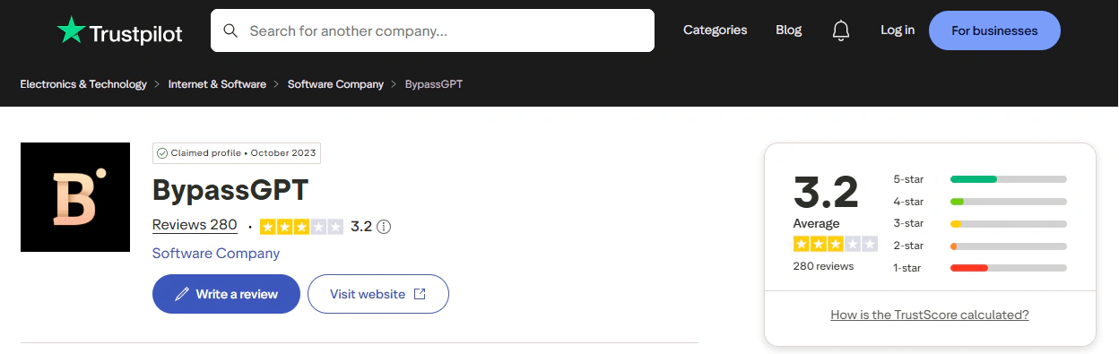Click the Write a review button
Image resolution: width=1119 pixels, height=354 pixels.
(x=226, y=294)
